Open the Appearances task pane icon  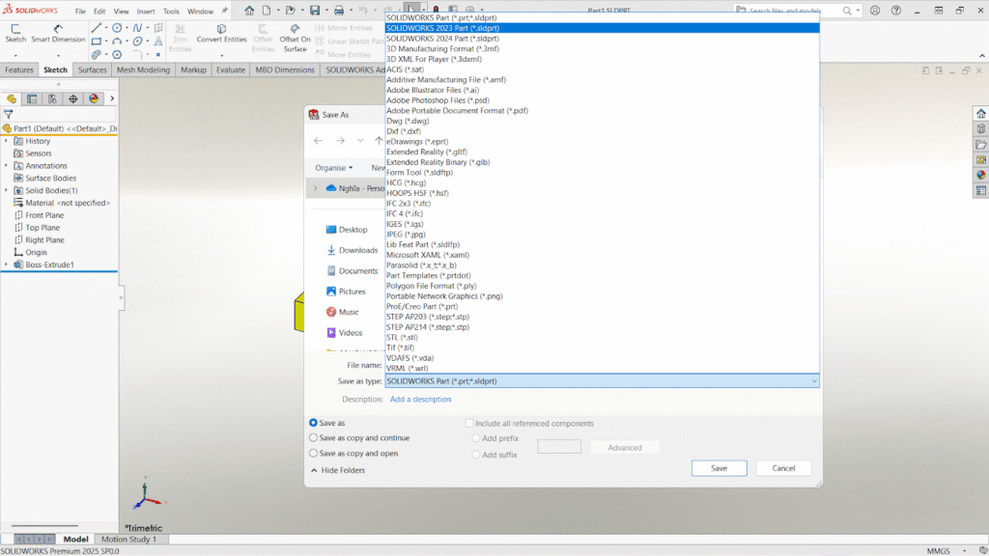(x=981, y=176)
